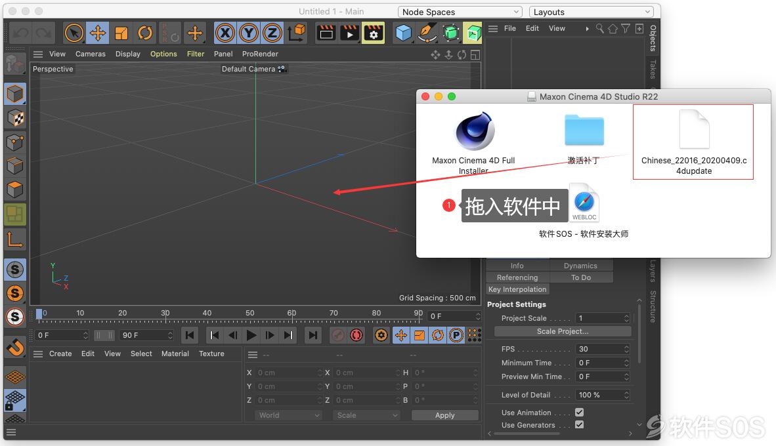Click Render View clapperboard icon

click(326, 33)
